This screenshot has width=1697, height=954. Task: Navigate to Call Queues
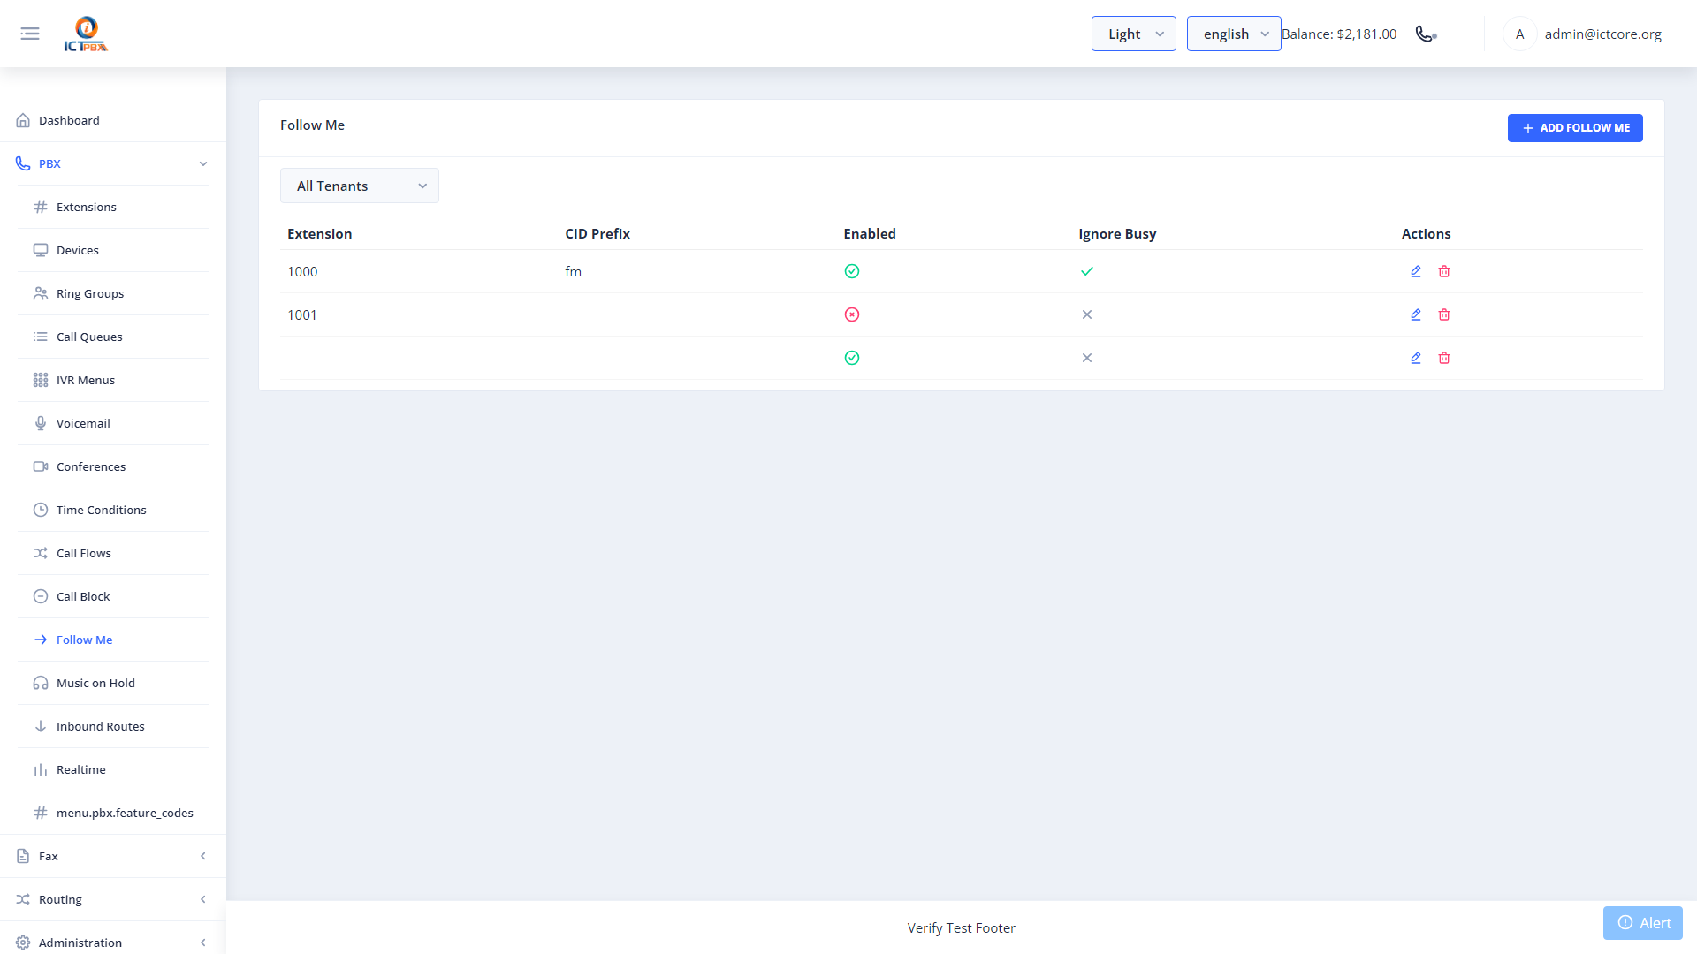113,337
